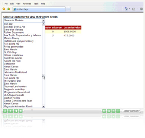Open the Edit menu

click(x=12, y=4)
